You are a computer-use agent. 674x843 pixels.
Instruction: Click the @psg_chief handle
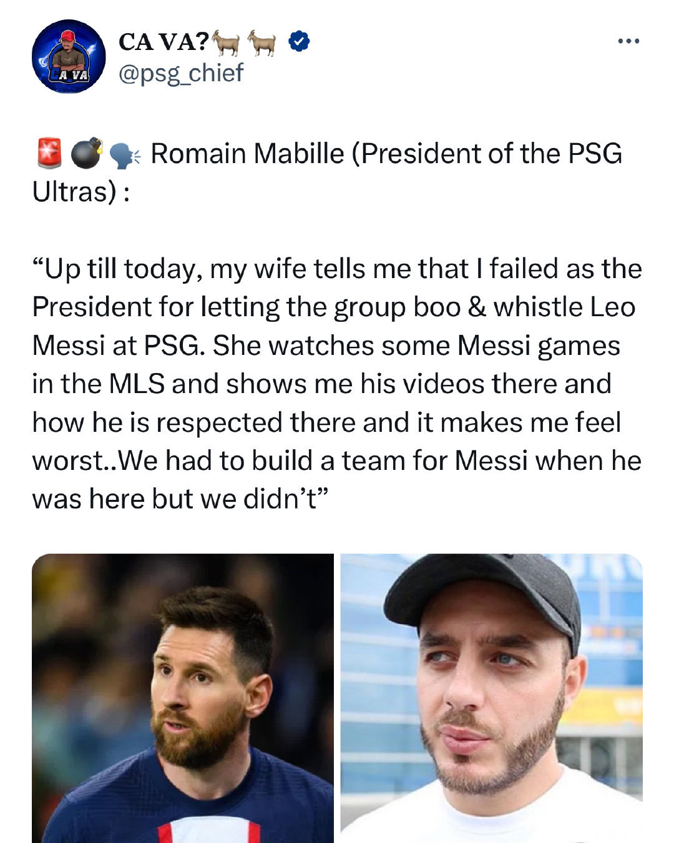(181, 73)
